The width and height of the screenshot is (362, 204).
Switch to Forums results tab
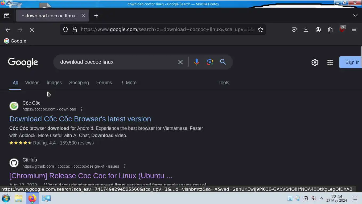(x=104, y=83)
